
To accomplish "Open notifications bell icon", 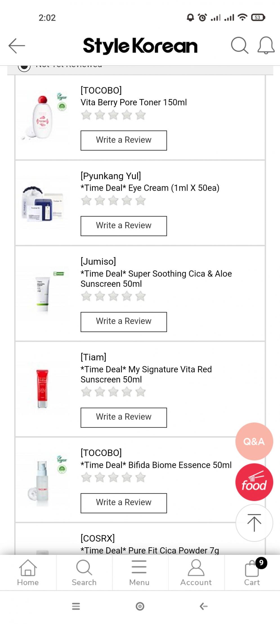I will [x=266, y=45].
